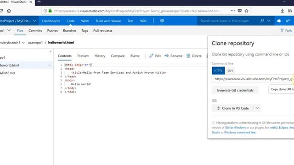Expand the search options chevron
The image size is (294, 165).
tap(269, 21)
